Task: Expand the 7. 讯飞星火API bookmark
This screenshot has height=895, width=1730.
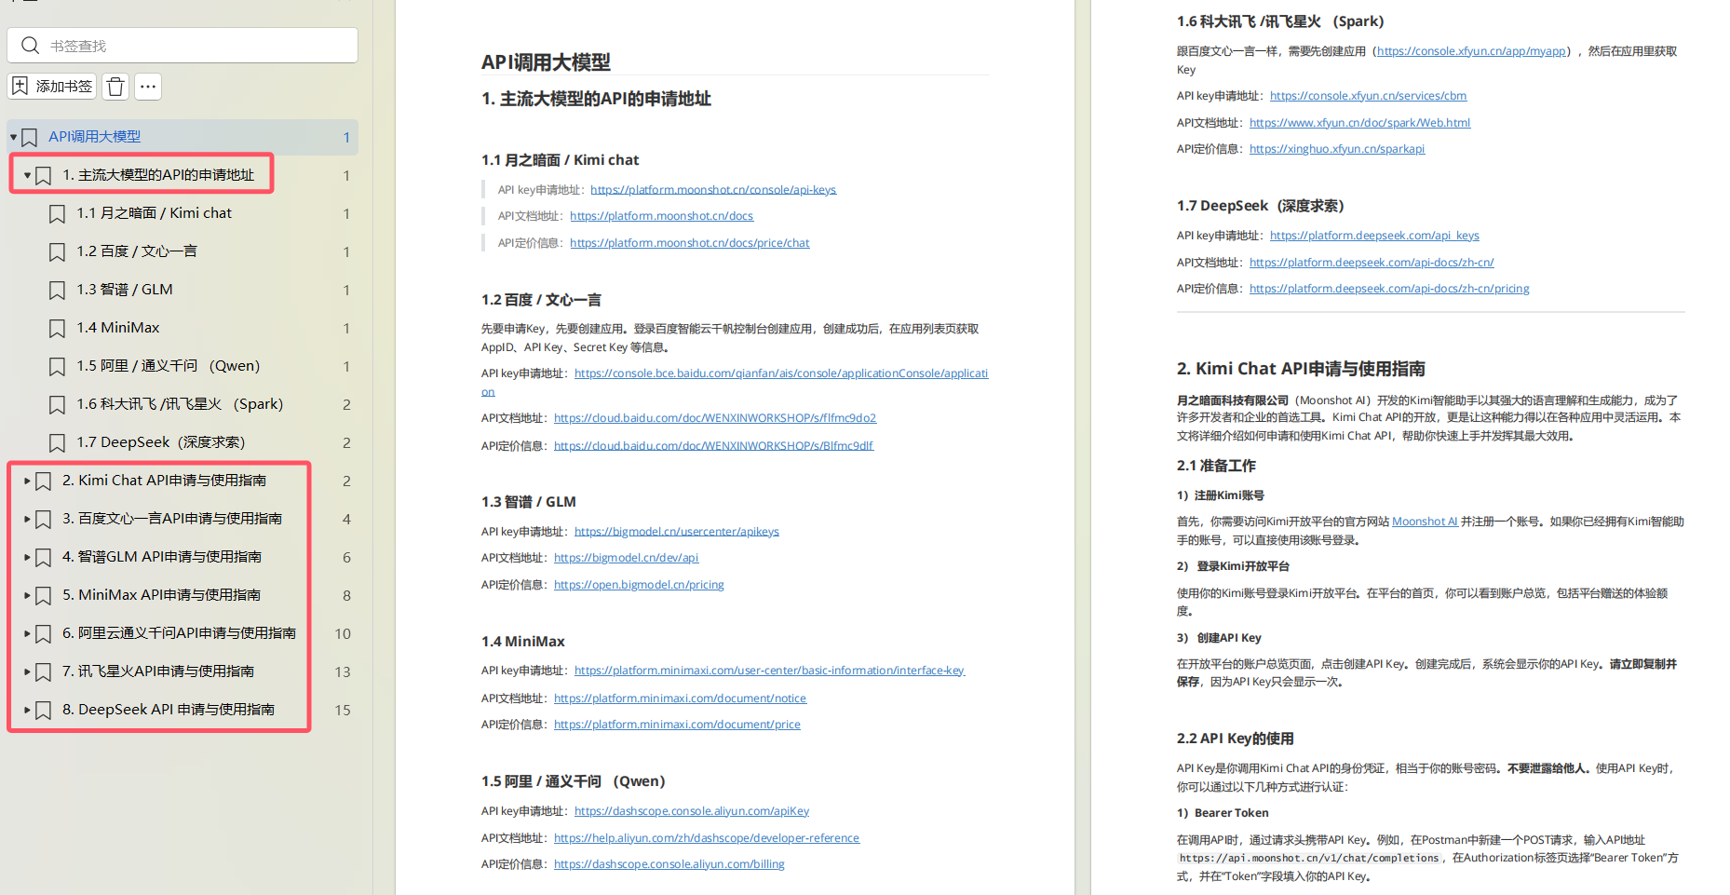Action: 27,671
